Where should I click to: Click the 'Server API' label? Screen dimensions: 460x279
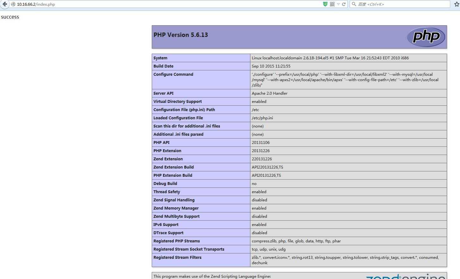point(163,93)
